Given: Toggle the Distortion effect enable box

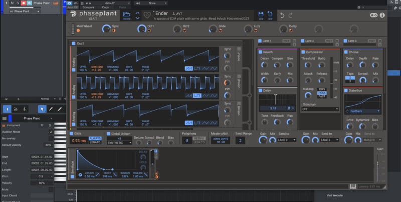Looking at the screenshot, I should tap(346, 90).
